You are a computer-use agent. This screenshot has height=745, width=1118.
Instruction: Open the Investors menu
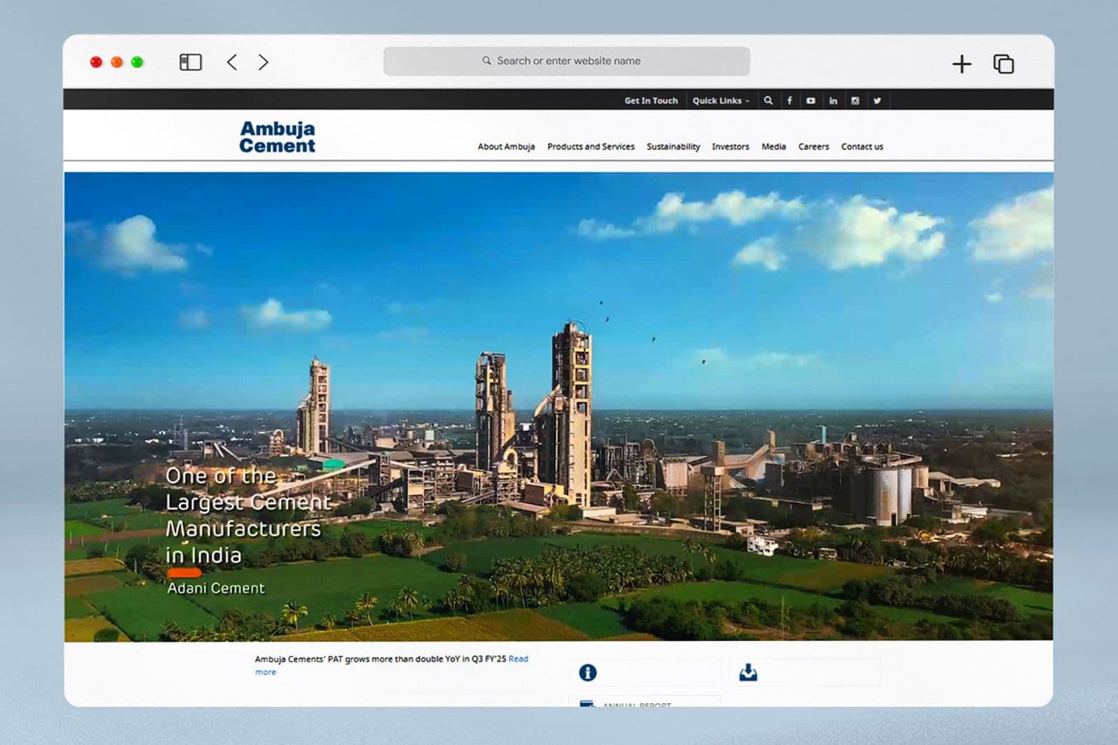(730, 147)
